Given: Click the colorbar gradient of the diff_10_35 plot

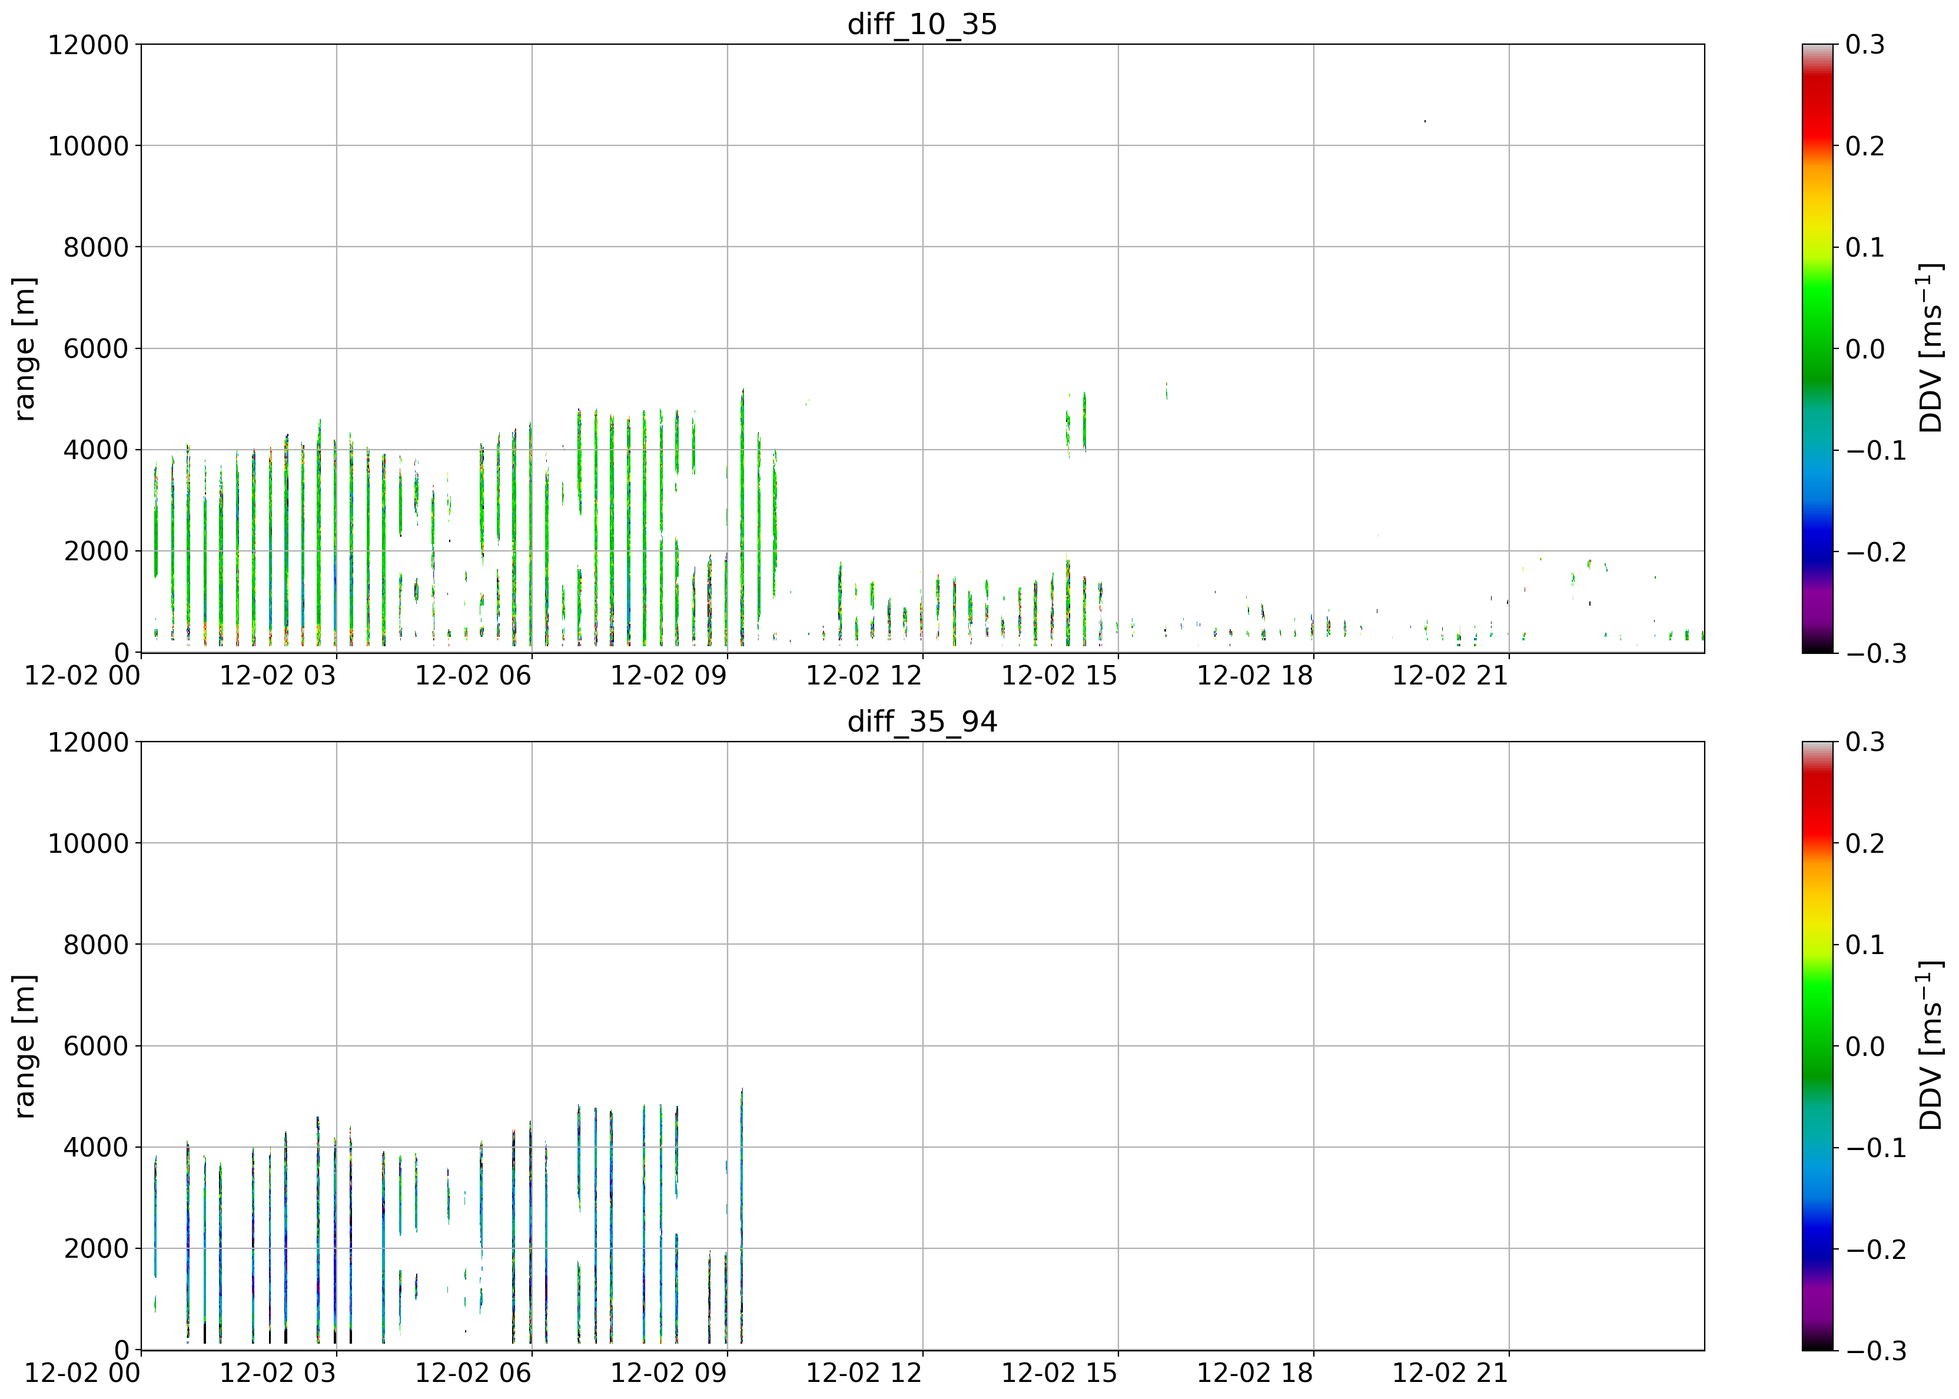Looking at the screenshot, I should [1817, 348].
